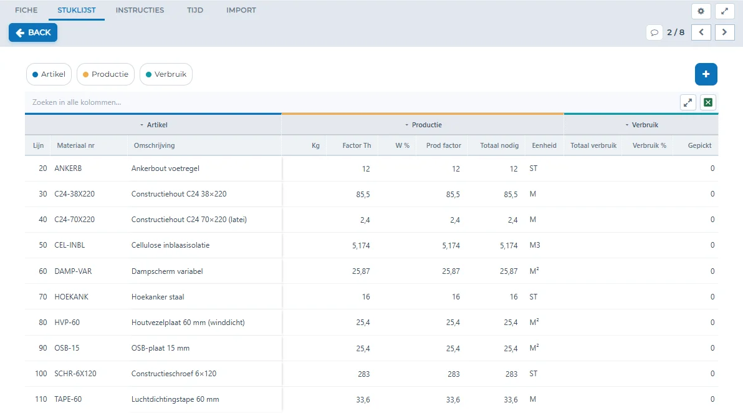Collapse the Productie column group header
This screenshot has width=743, height=418.
point(423,125)
